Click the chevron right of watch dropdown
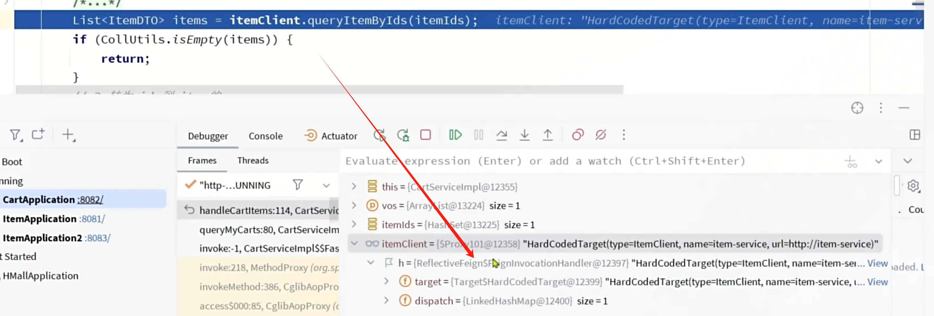The width and height of the screenshot is (934, 316). (x=907, y=161)
